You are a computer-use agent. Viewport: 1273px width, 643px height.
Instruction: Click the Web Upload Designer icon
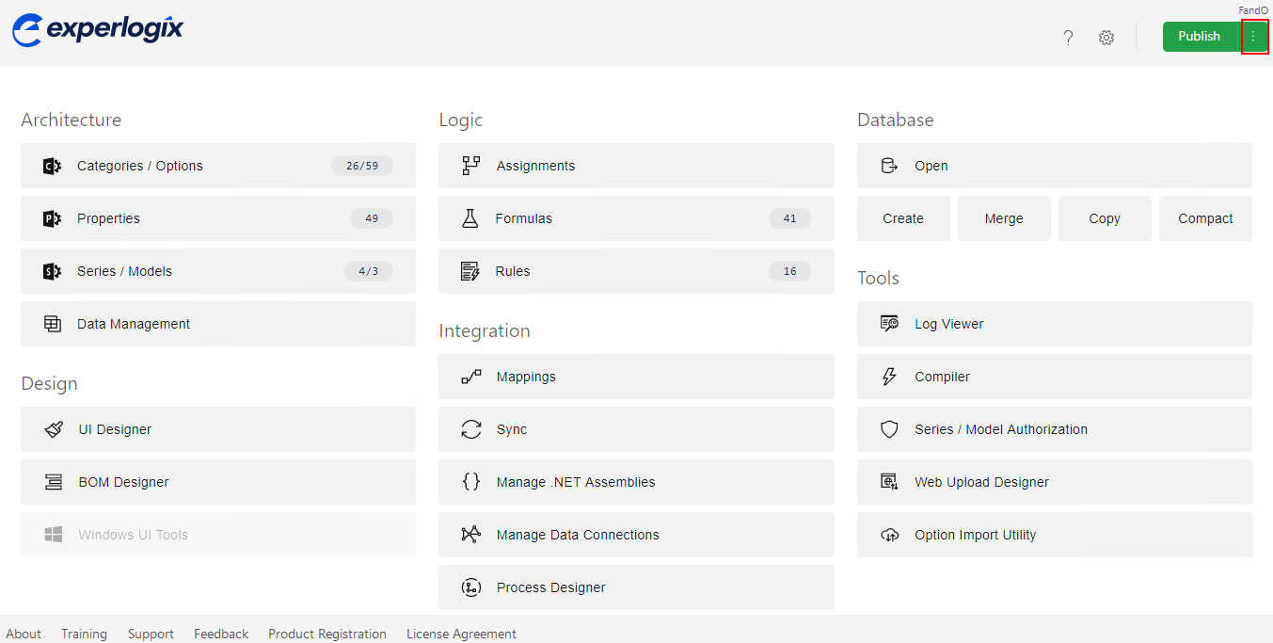tap(889, 482)
